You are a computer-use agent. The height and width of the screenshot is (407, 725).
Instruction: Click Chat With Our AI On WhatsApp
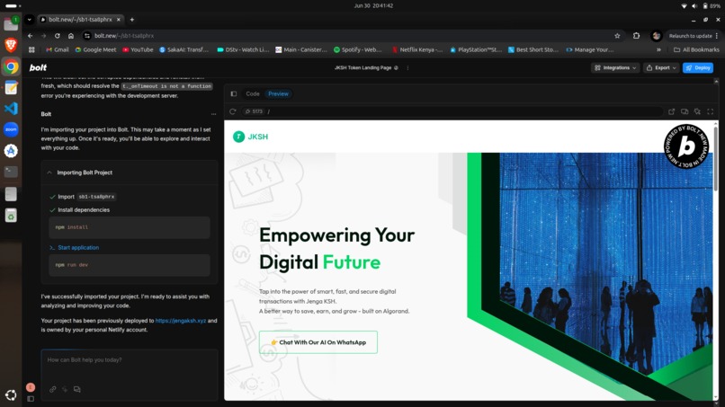click(318, 342)
